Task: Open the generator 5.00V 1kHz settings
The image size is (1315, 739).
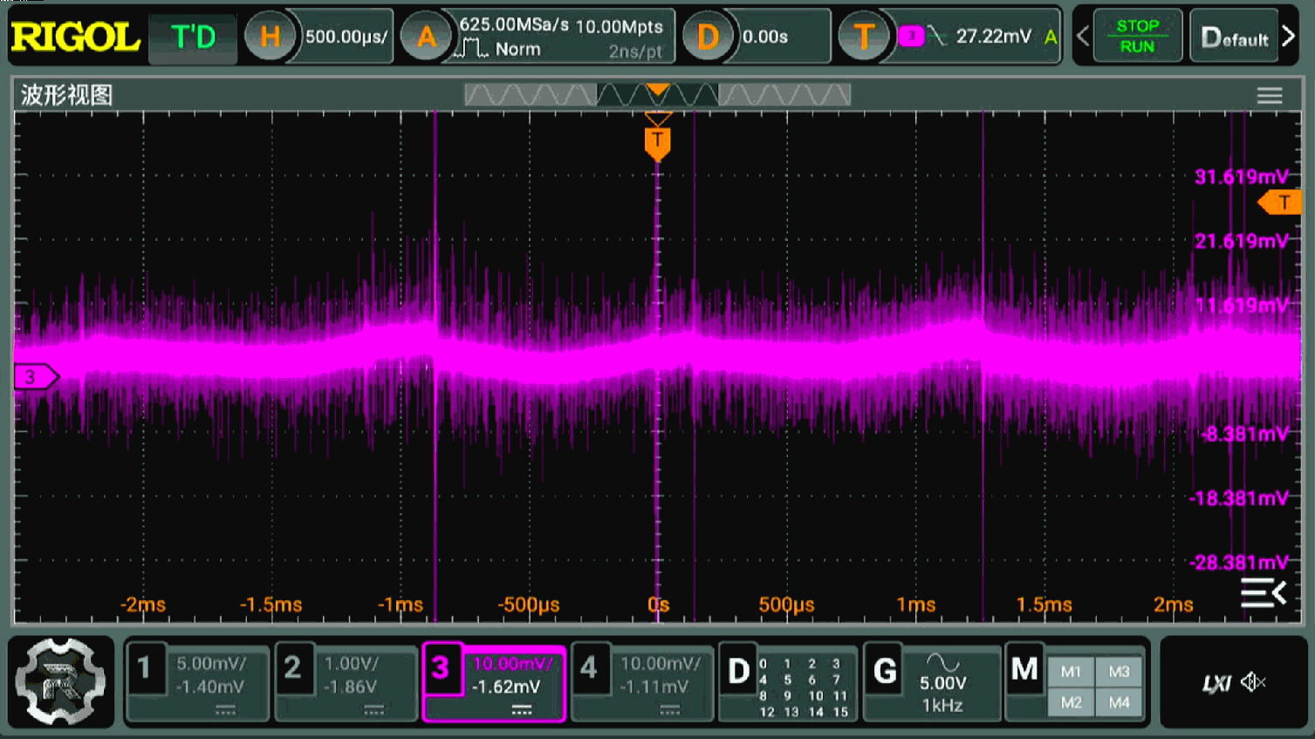Action: click(943, 694)
